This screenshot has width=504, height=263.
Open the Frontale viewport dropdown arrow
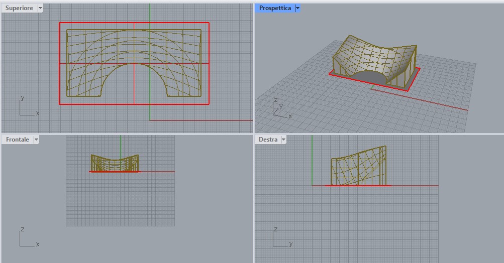click(x=36, y=140)
